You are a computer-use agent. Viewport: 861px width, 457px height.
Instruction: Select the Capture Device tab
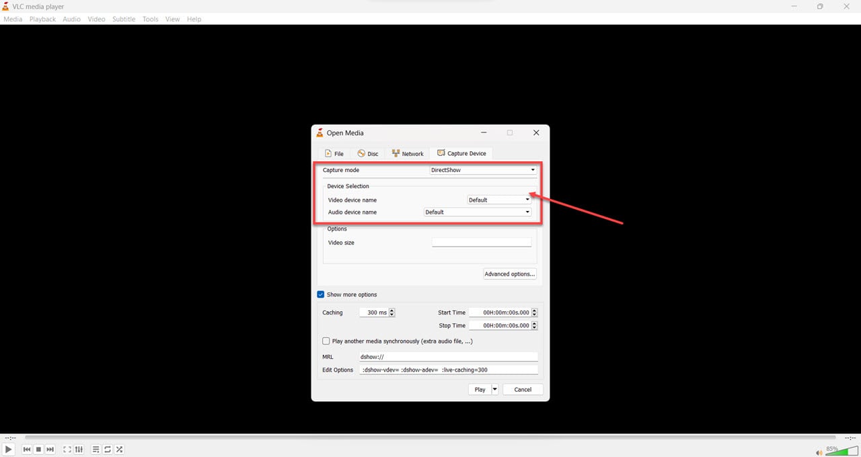tap(461, 153)
